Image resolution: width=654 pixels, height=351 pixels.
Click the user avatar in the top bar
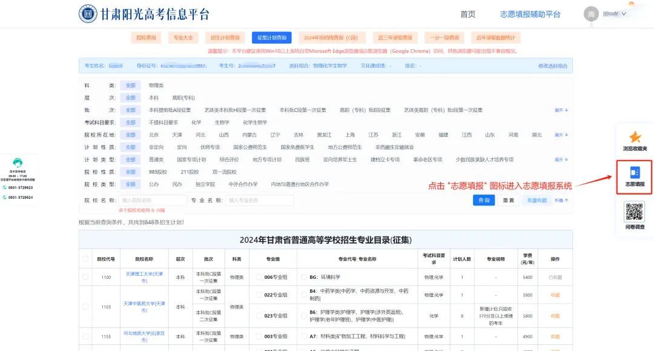pos(590,13)
